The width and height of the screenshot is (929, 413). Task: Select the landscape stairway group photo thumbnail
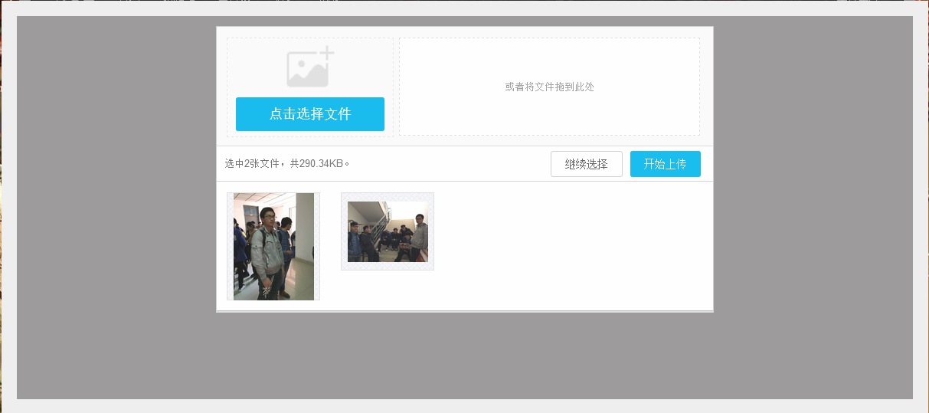tap(388, 231)
